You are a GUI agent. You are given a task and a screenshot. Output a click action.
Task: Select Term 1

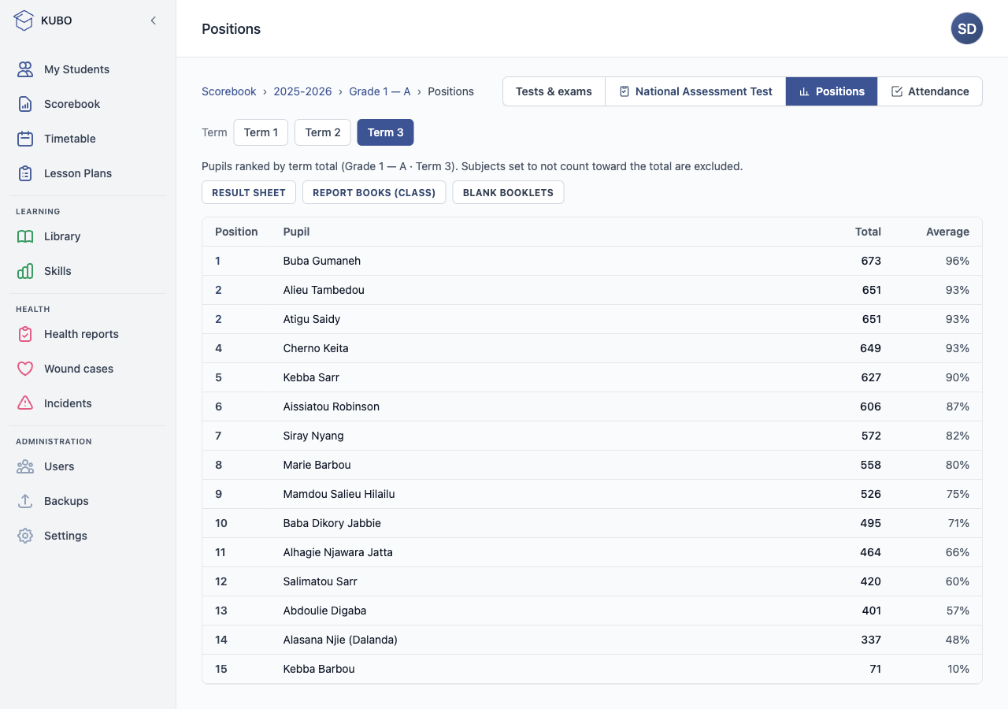(x=261, y=132)
